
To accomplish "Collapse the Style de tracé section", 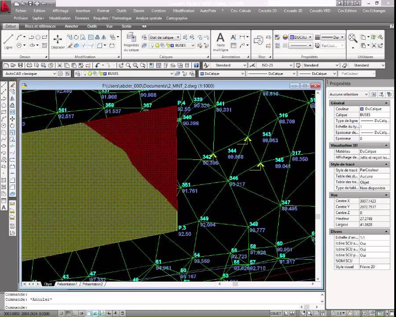I will [386, 164].
